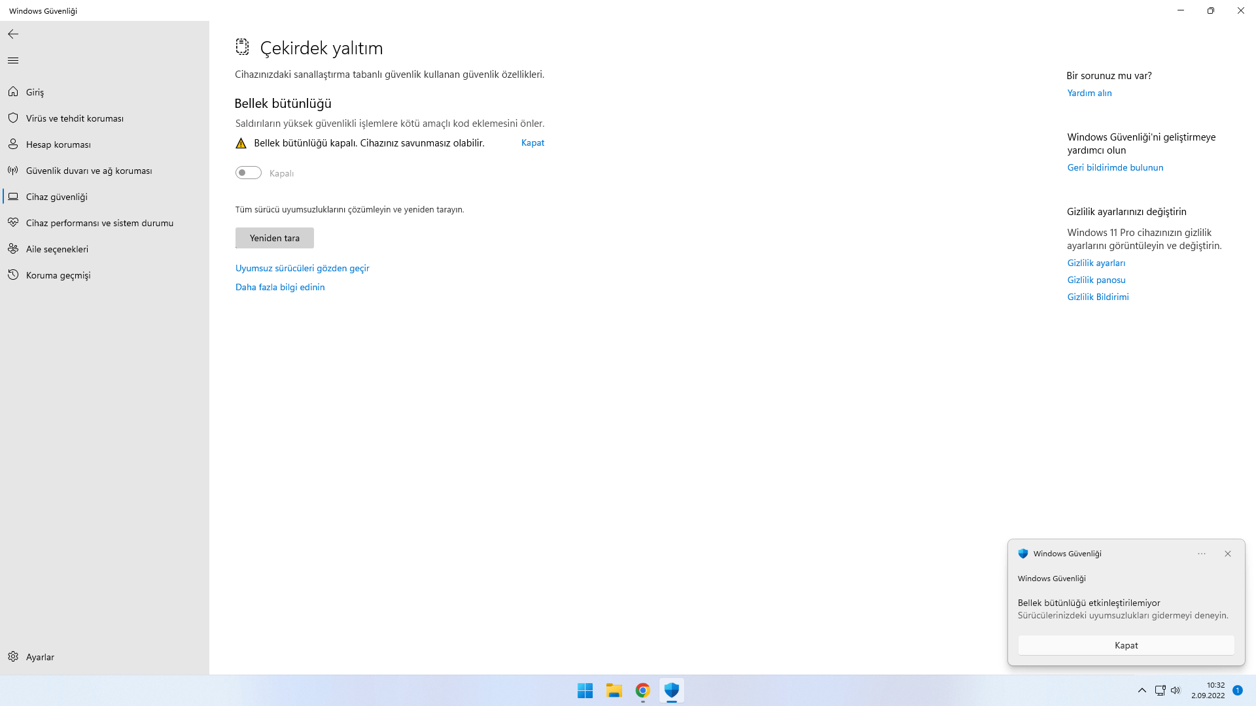Open Koruma geçmişi in sidebar
This screenshot has width=1256, height=706.
[x=105, y=275]
